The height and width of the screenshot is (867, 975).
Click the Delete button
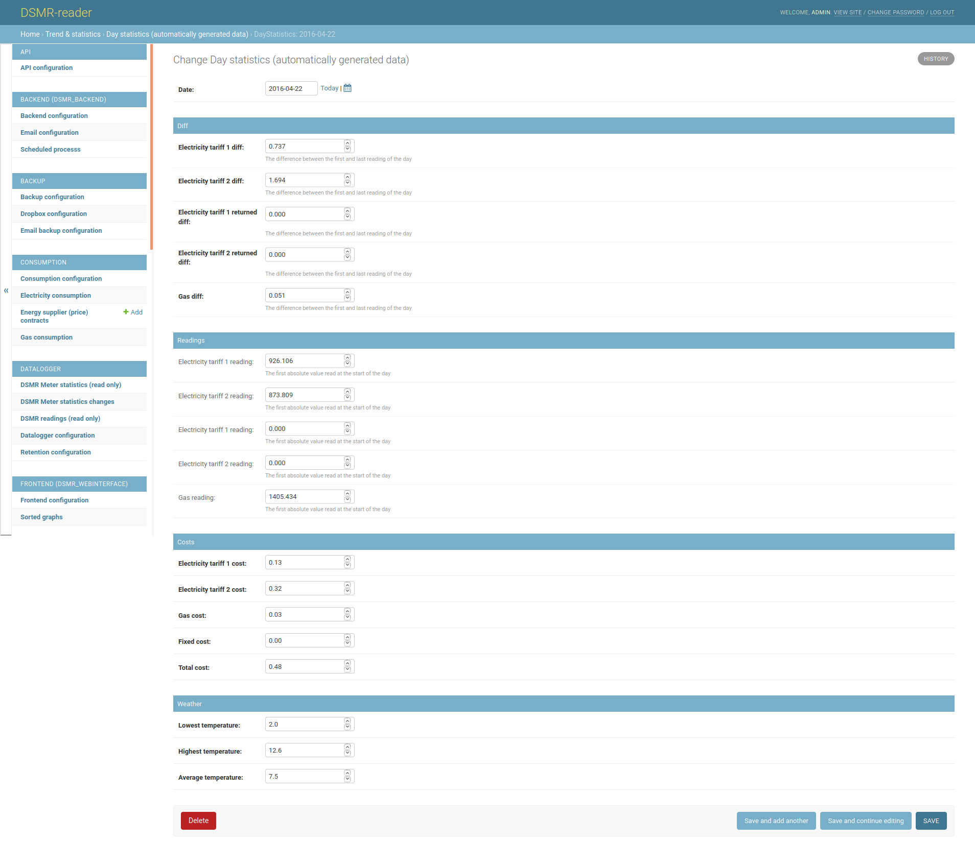[x=198, y=821]
